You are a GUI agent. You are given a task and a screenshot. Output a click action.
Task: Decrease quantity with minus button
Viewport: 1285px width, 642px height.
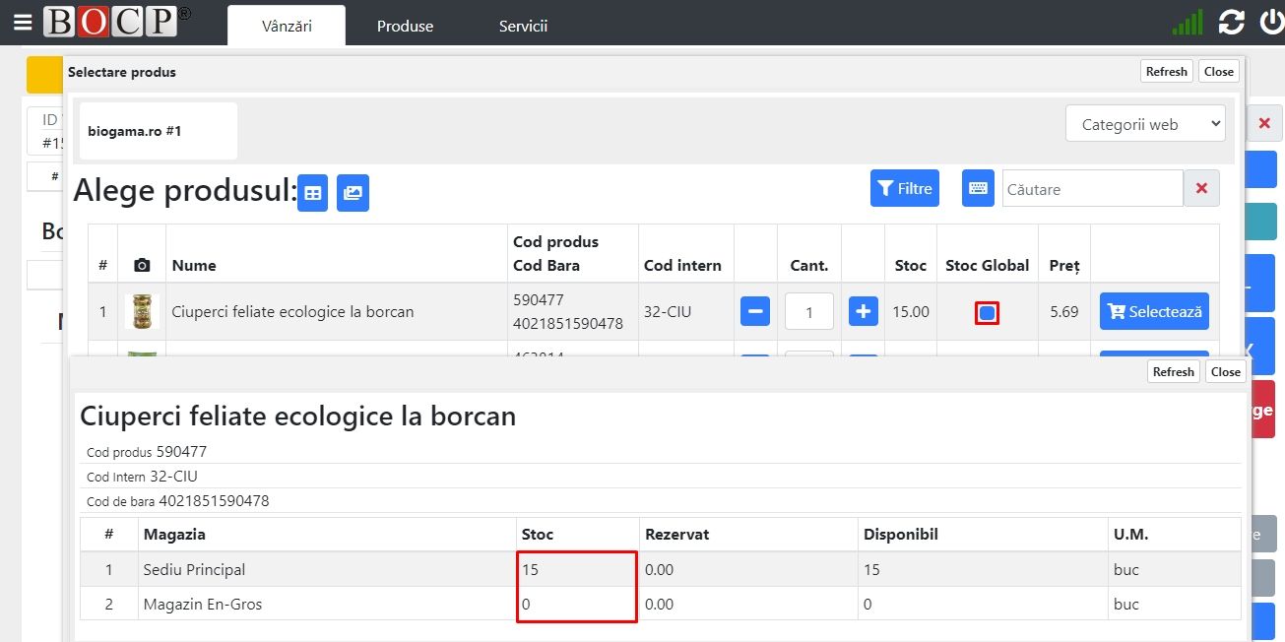(755, 311)
